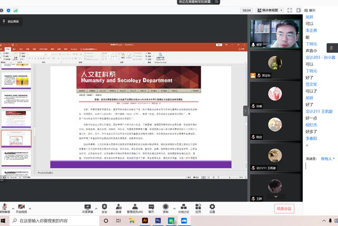This screenshot has height=226, width=338.
Task: Select the highlighted slide thumbnail in PowerPoint
Action: (16, 139)
